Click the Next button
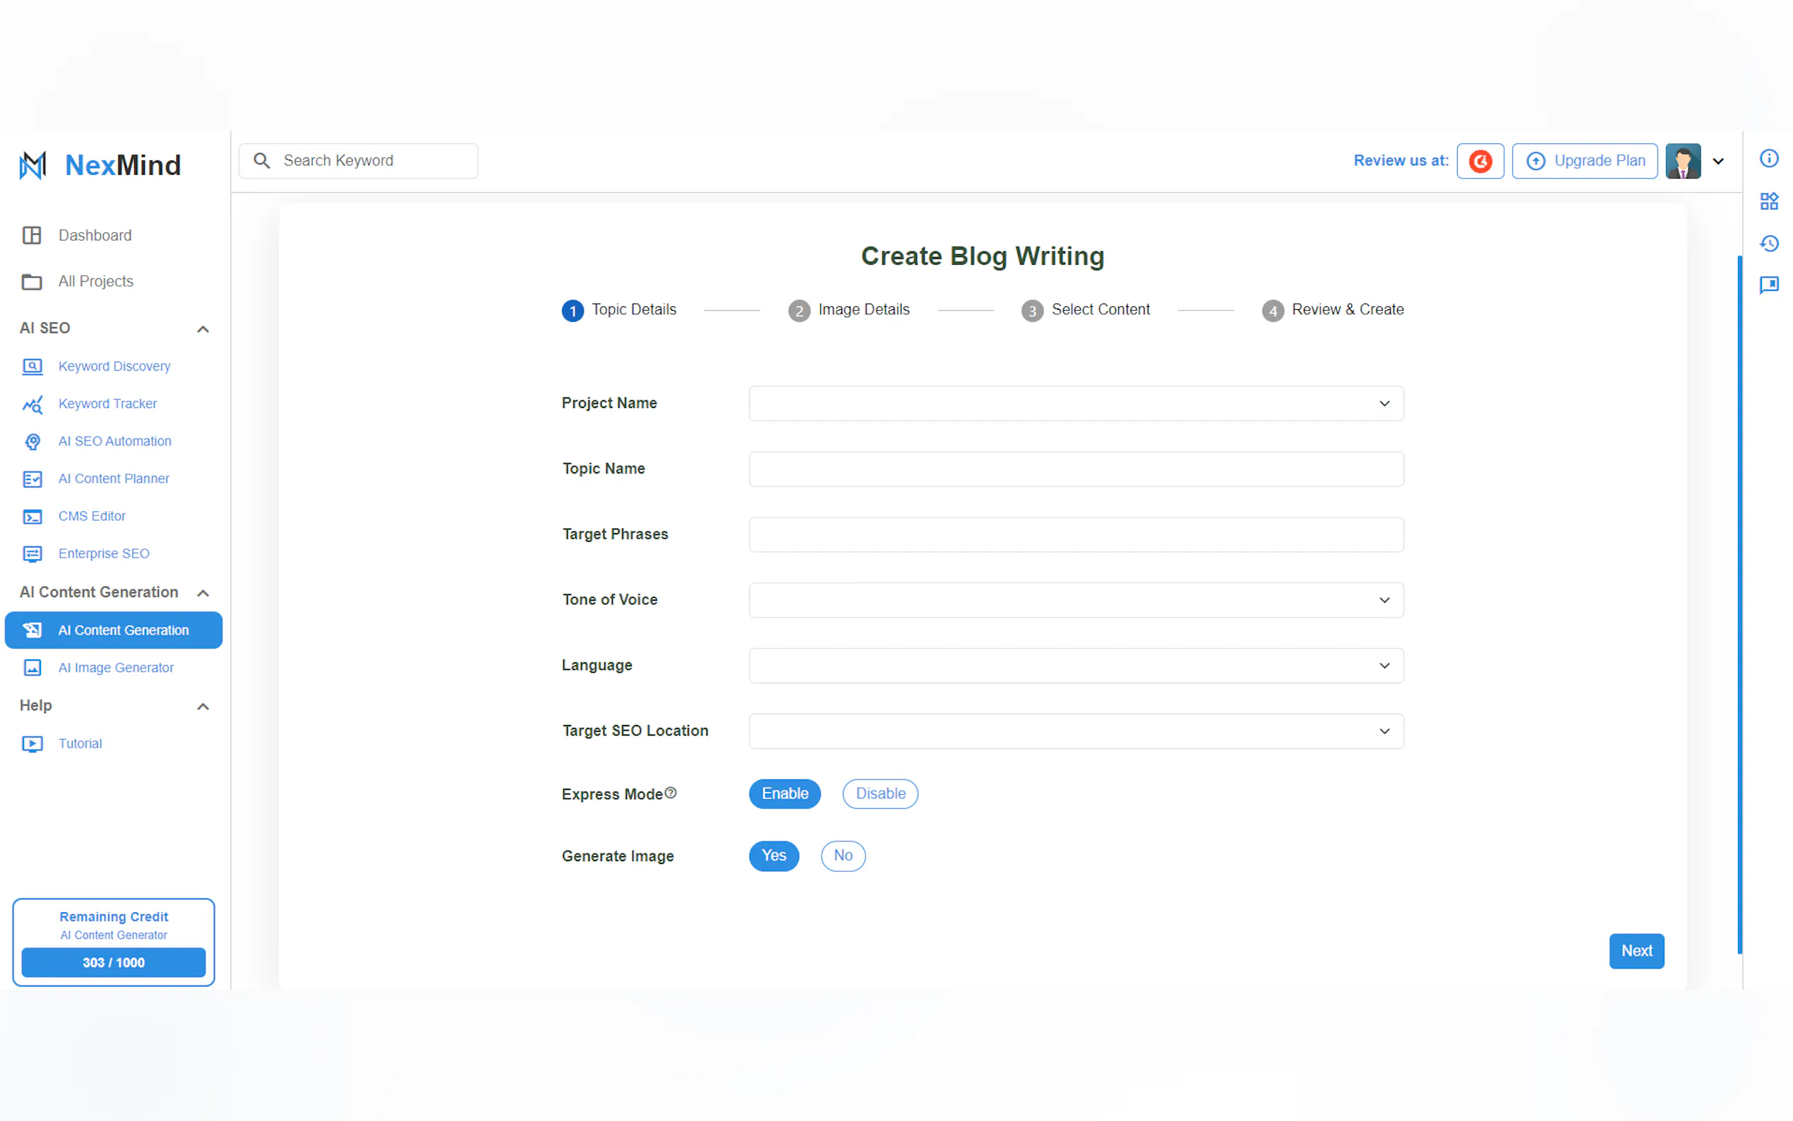 coord(1636,950)
